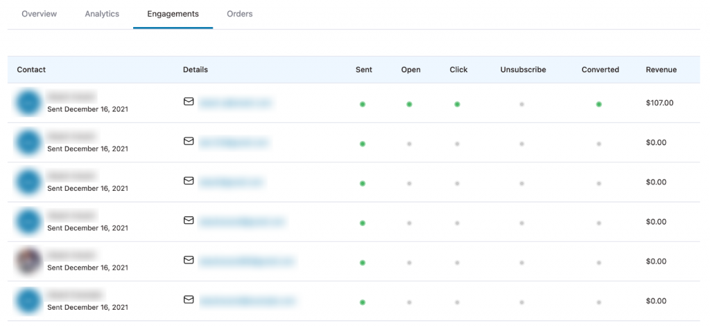The height and width of the screenshot is (327, 710).
Task: Open the email link in the photo-avatar contact row
Action: tap(247, 261)
